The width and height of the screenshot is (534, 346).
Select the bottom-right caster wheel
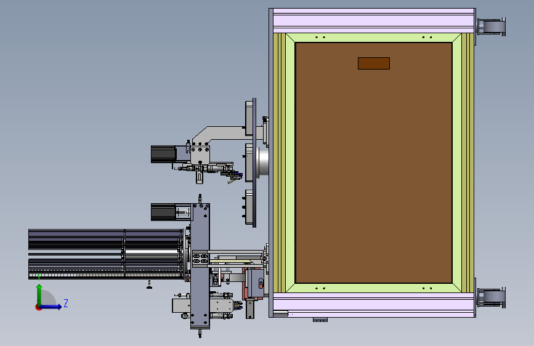(x=492, y=297)
